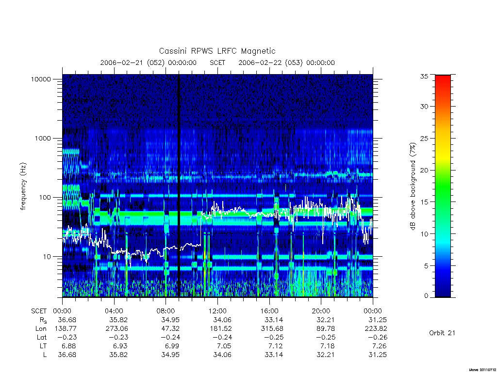
Task: Click the Rs value 36.68
Action: pos(67,320)
